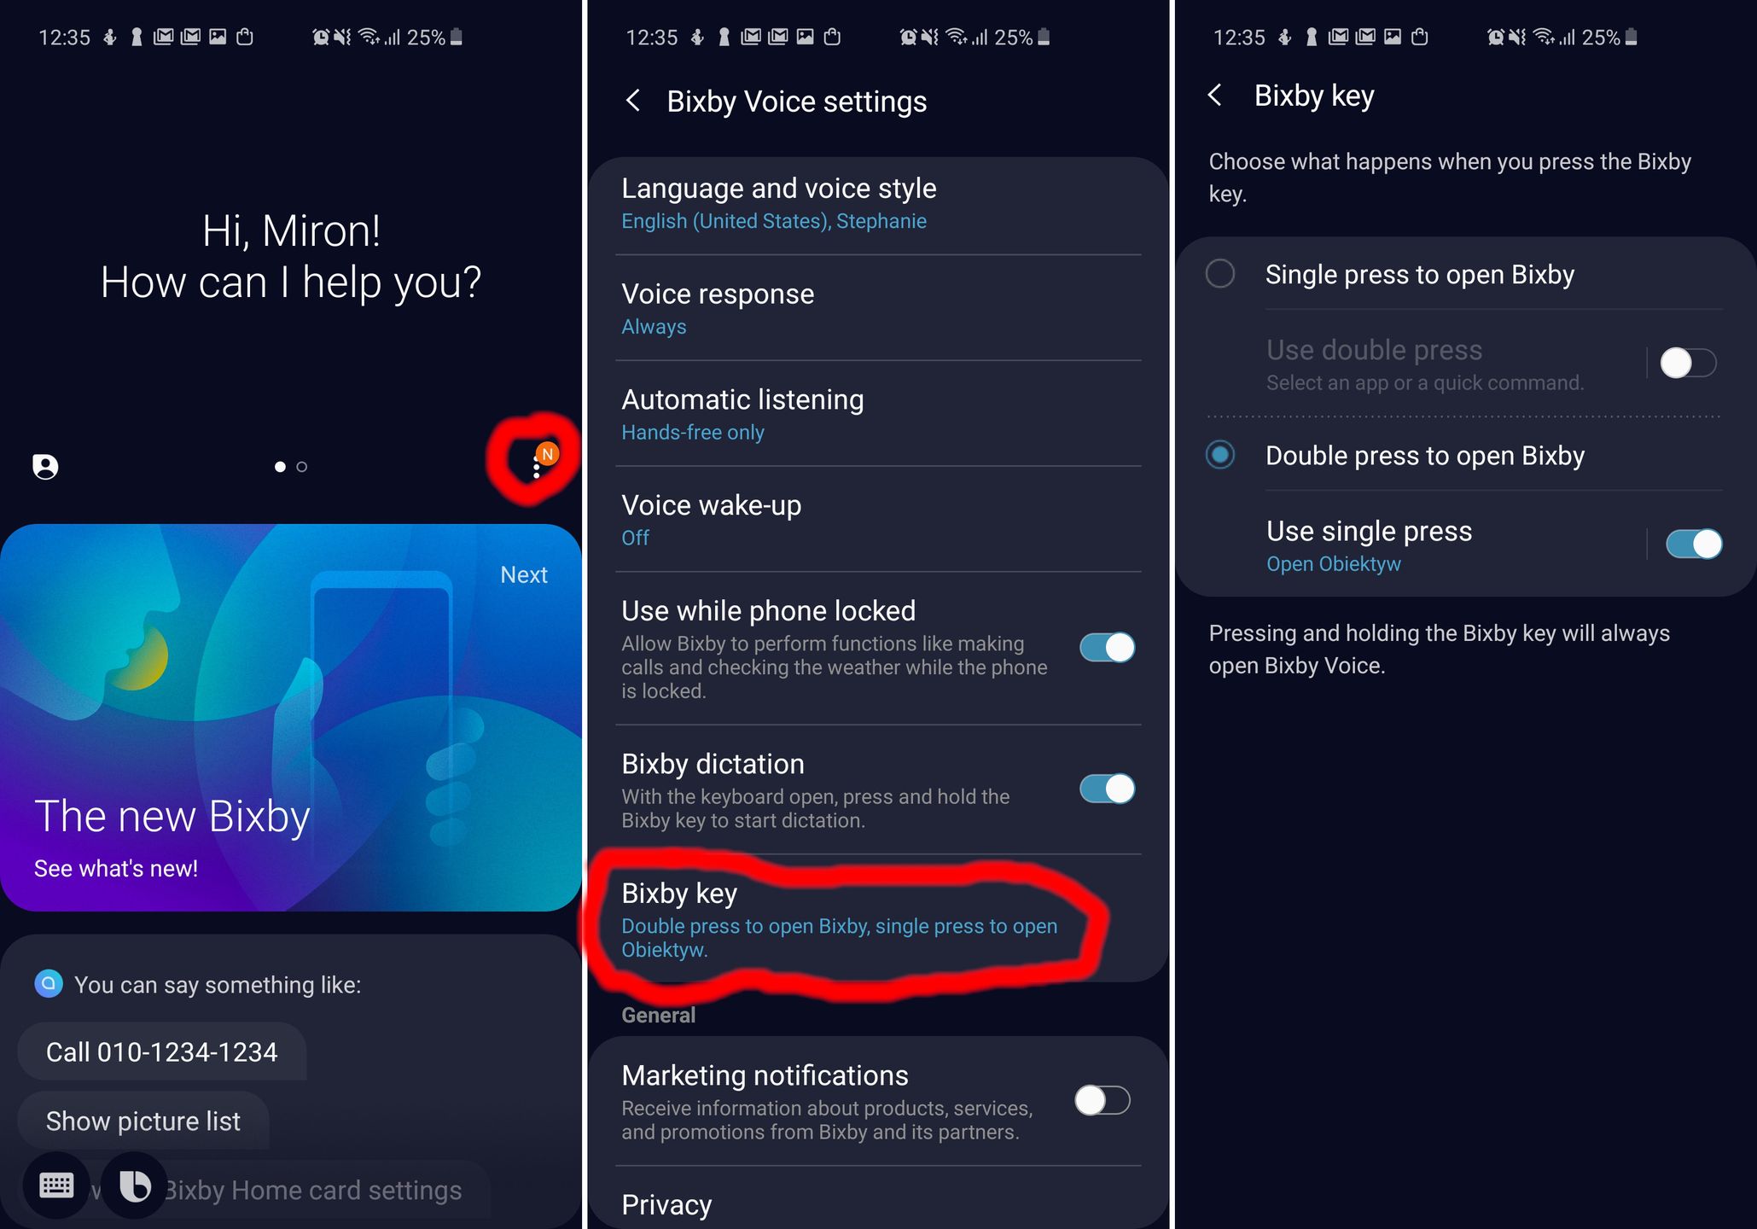Screen dimensions: 1757x1229
Task: Open the profile account icon
Action: tap(45, 467)
